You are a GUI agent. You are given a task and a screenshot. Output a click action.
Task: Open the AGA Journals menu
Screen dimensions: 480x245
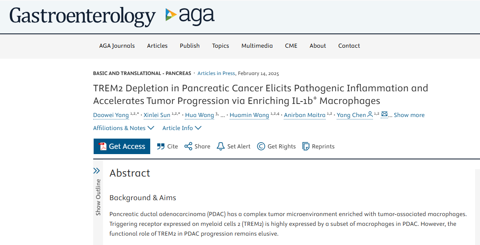(x=117, y=46)
